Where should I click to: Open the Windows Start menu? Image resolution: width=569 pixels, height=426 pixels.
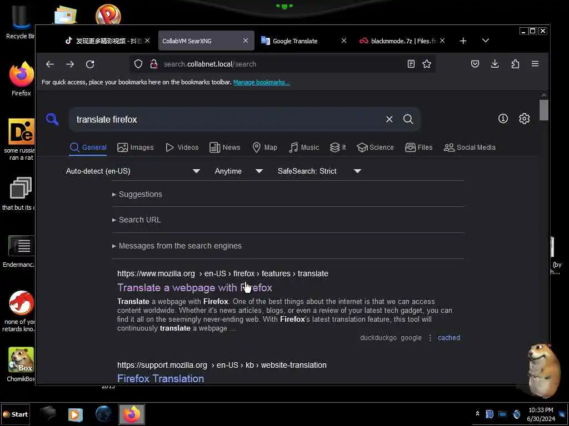coord(15,414)
